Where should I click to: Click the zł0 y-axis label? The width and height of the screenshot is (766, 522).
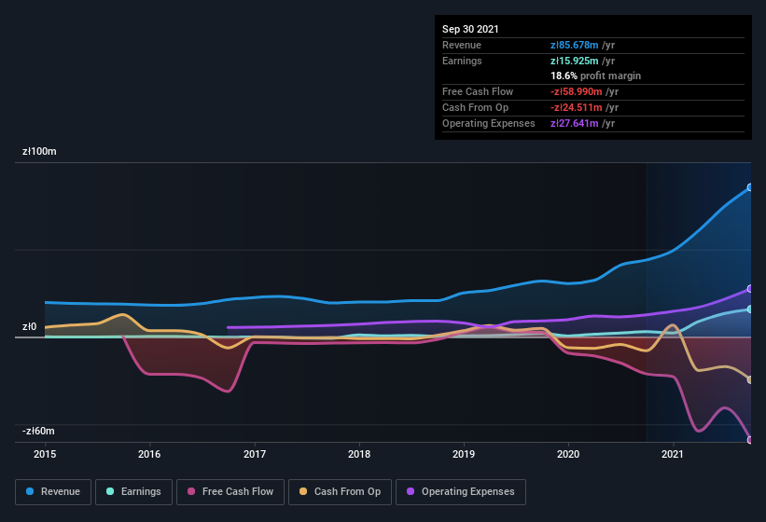(29, 326)
